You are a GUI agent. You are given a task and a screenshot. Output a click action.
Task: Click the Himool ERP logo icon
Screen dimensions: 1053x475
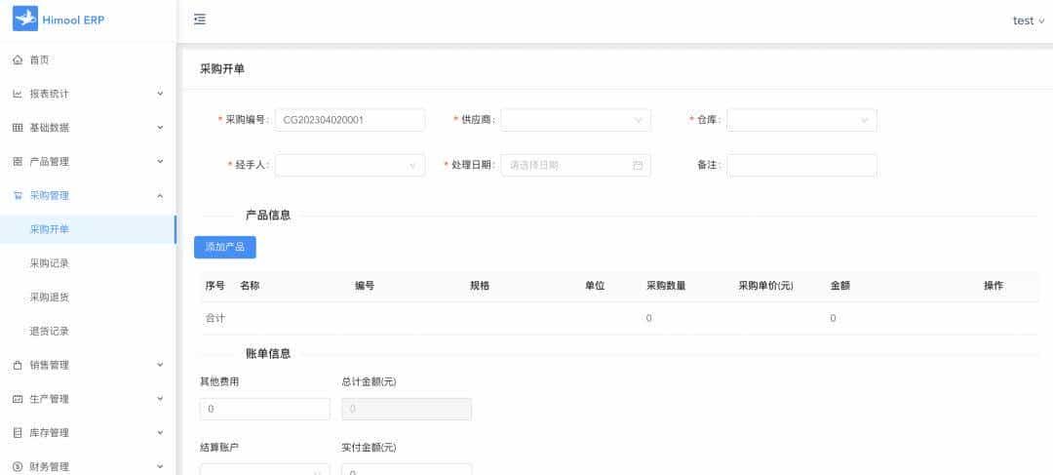(x=24, y=20)
